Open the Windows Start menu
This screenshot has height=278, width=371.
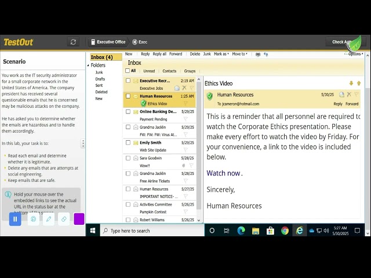click(93, 231)
